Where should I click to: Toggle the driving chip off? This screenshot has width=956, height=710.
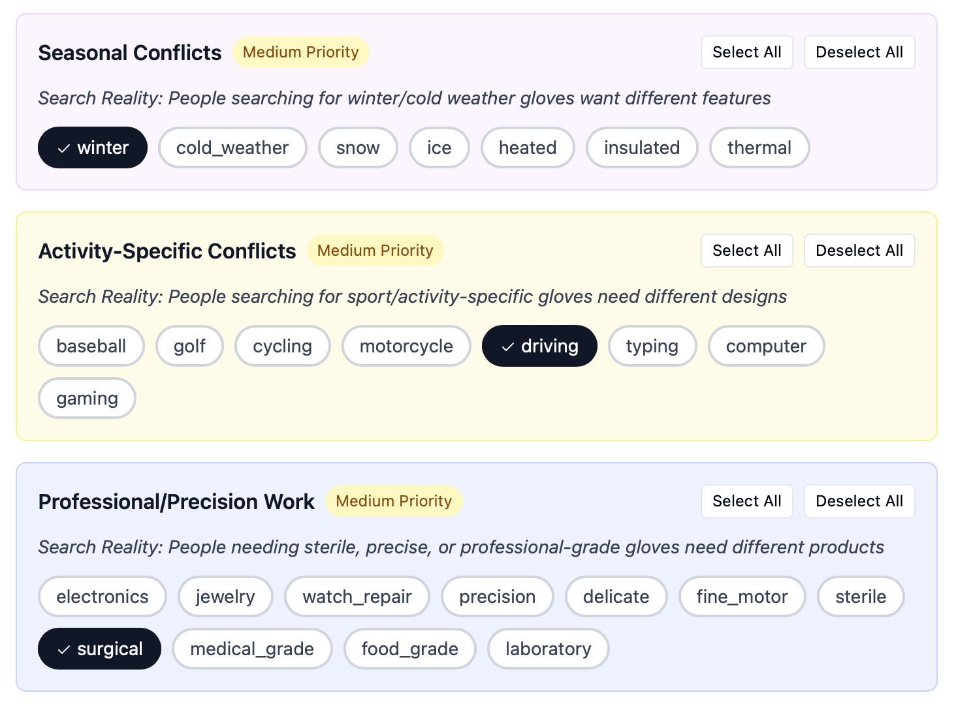click(x=539, y=346)
